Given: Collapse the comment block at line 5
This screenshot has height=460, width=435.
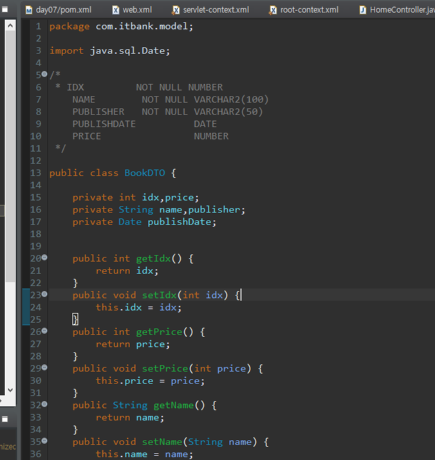Looking at the screenshot, I should point(44,74).
